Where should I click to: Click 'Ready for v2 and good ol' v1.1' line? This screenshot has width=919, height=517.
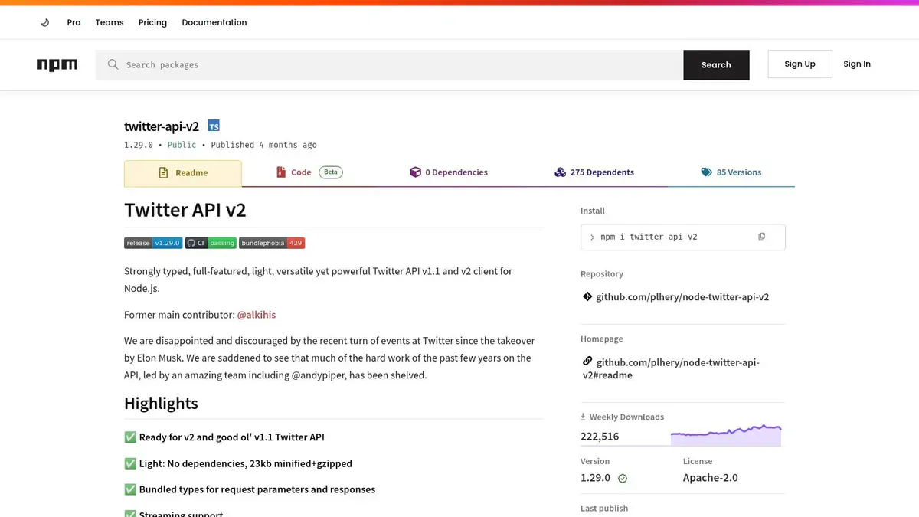tap(224, 437)
